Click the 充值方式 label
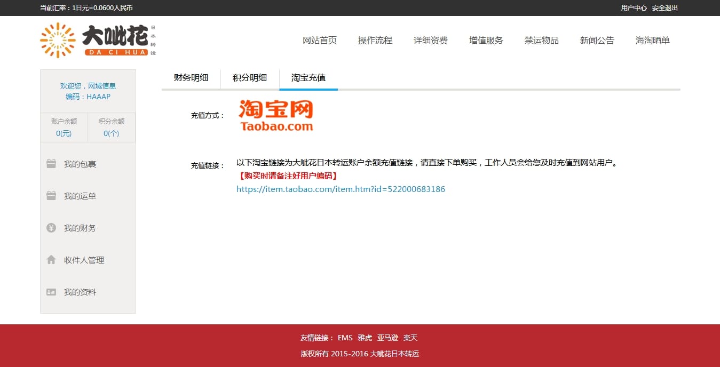The width and height of the screenshot is (720, 367). click(208, 115)
